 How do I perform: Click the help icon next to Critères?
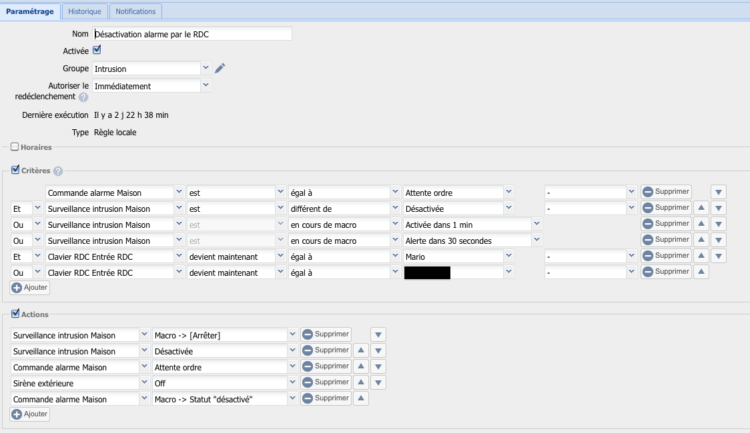click(x=58, y=171)
